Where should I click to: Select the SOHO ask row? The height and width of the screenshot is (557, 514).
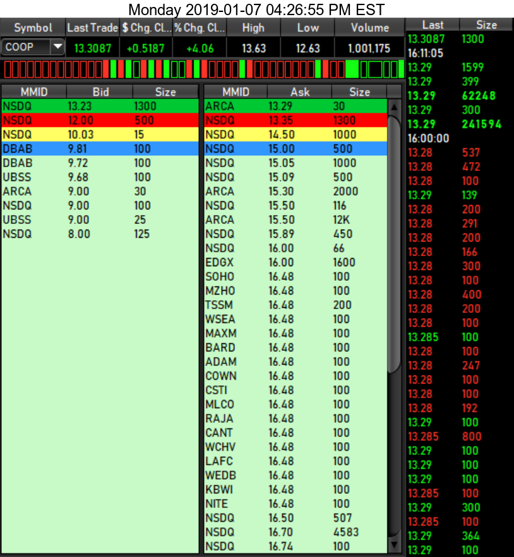click(x=296, y=277)
